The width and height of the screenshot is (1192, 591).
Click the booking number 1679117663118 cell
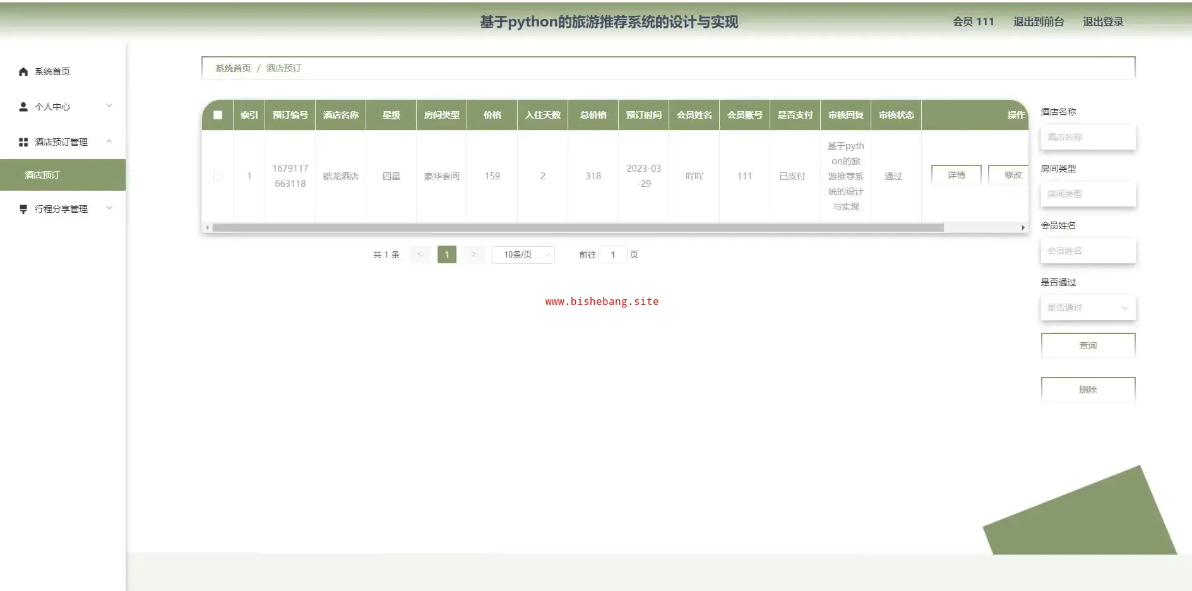(x=290, y=176)
